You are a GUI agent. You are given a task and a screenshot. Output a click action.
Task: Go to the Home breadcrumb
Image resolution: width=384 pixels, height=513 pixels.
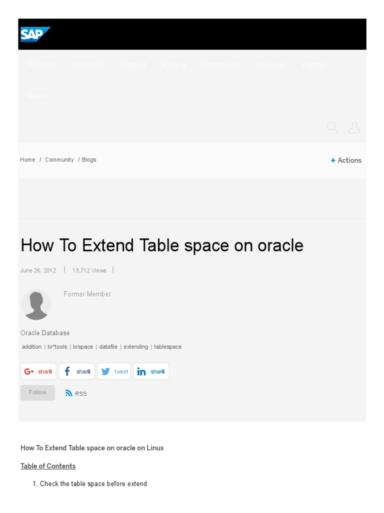click(27, 160)
